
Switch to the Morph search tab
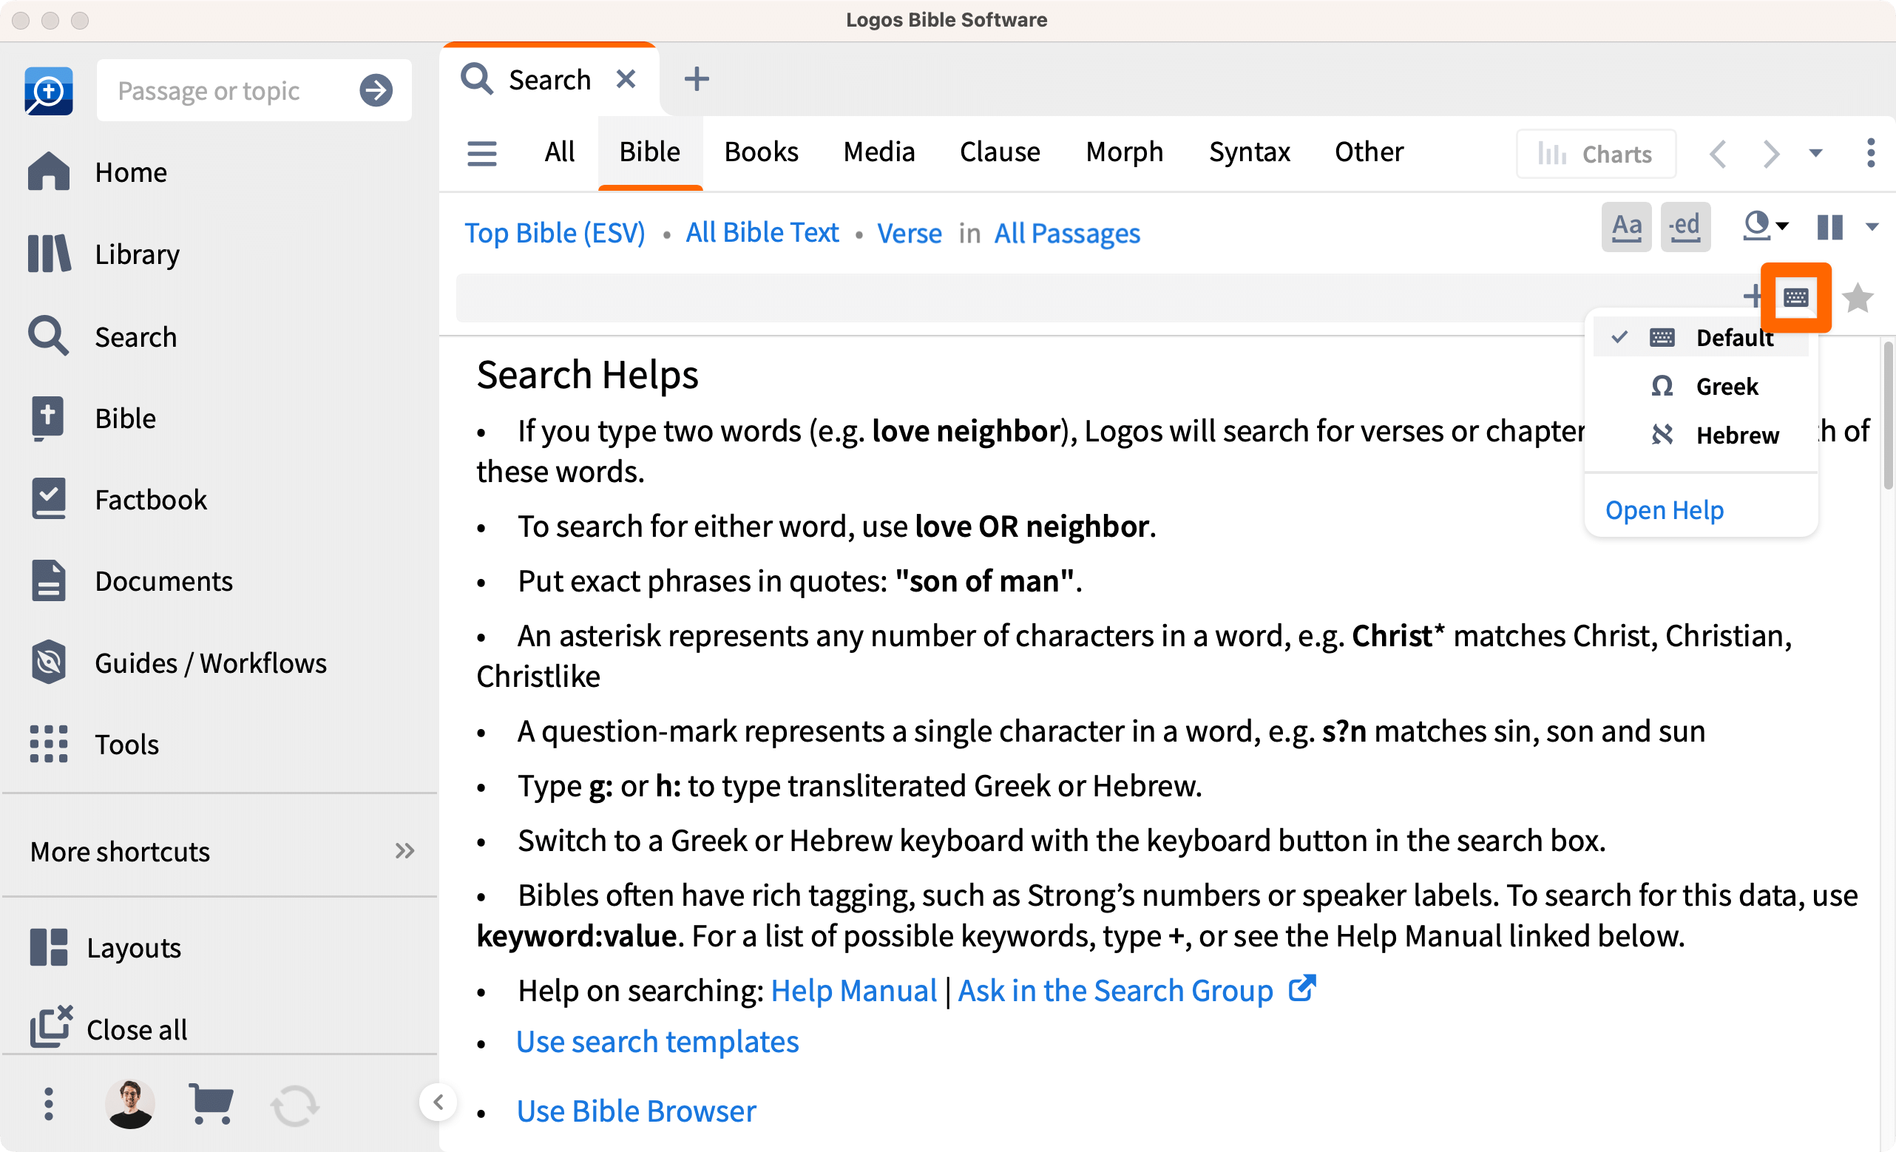[1124, 152]
